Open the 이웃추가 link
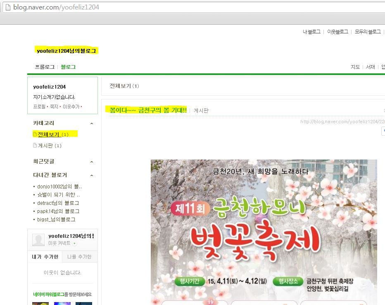 point(71,106)
